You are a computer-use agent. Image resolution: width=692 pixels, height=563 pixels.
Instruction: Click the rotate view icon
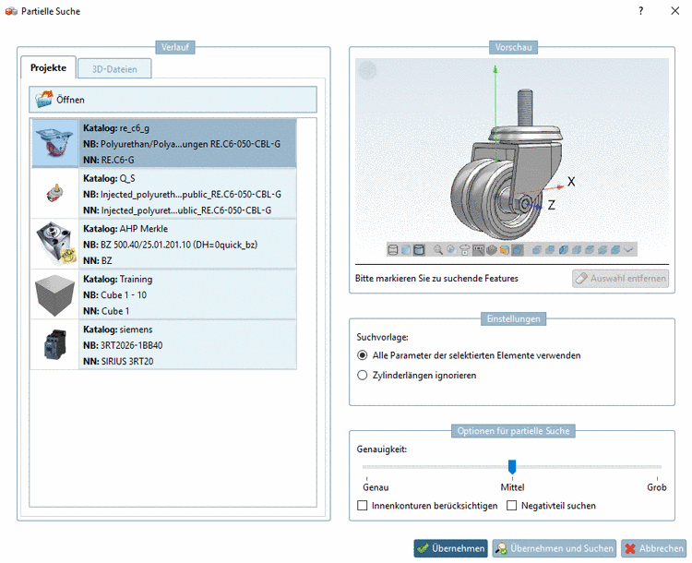point(465,250)
